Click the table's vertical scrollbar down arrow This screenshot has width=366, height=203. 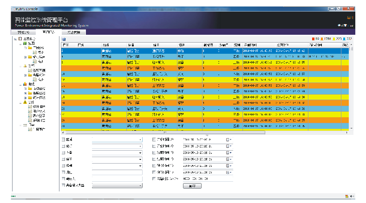(x=351, y=128)
